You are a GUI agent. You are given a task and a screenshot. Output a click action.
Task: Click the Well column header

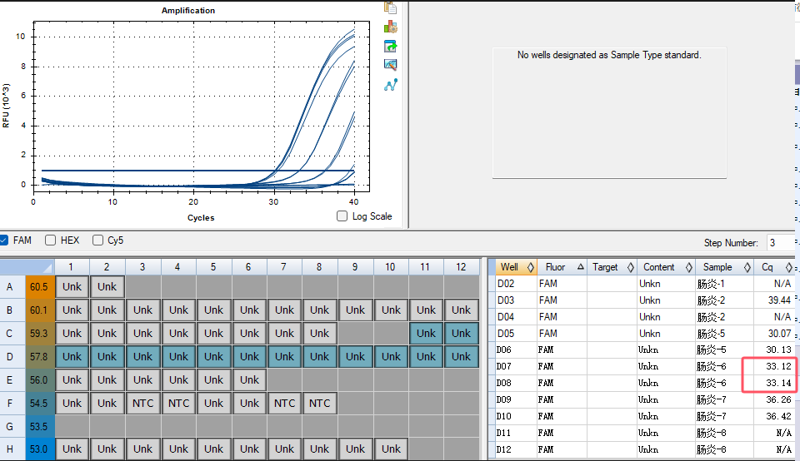click(x=516, y=267)
